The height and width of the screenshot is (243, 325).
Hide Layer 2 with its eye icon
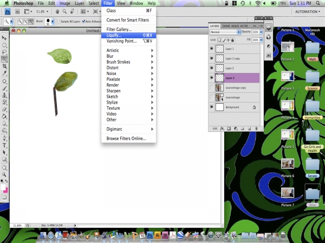pos(211,68)
